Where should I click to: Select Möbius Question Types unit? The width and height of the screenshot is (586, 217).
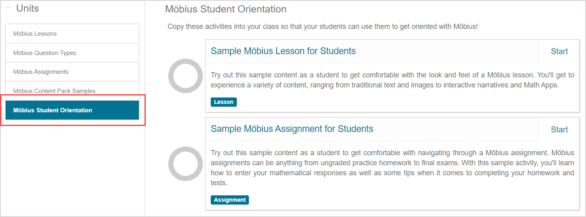[x=45, y=53]
